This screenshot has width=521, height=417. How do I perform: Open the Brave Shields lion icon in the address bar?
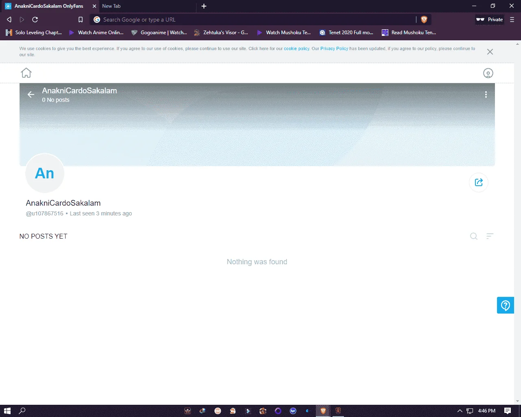pyautogui.click(x=424, y=20)
